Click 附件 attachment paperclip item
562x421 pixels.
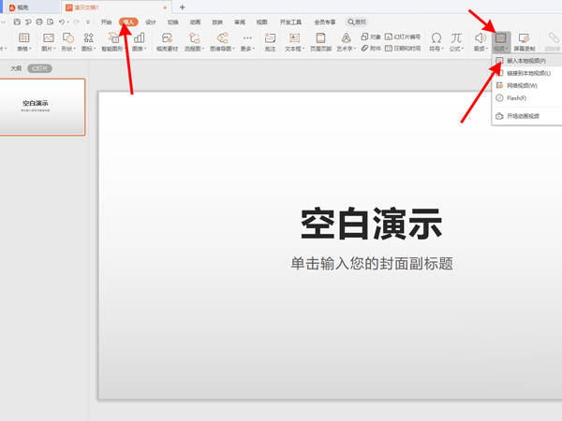[371, 48]
